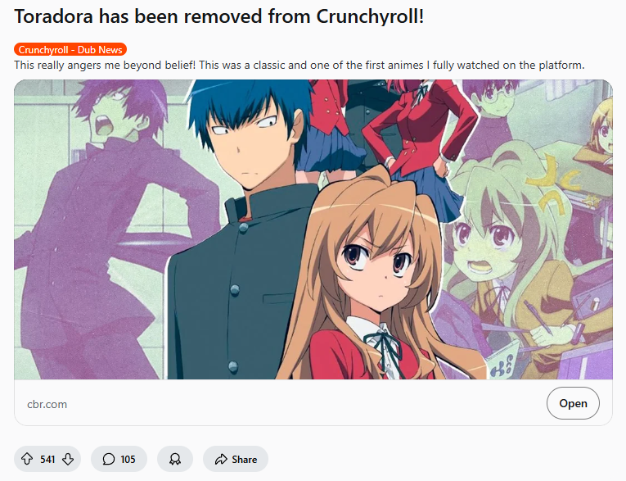Open the Toradora article preview image
This screenshot has height=481, width=626.
point(313,229)
